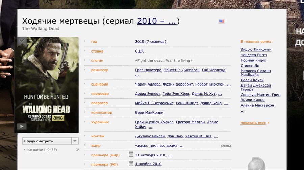Open 4 ноября 2010 premiere link
This screenshot has height=170, width=304.
coord(148,164)
